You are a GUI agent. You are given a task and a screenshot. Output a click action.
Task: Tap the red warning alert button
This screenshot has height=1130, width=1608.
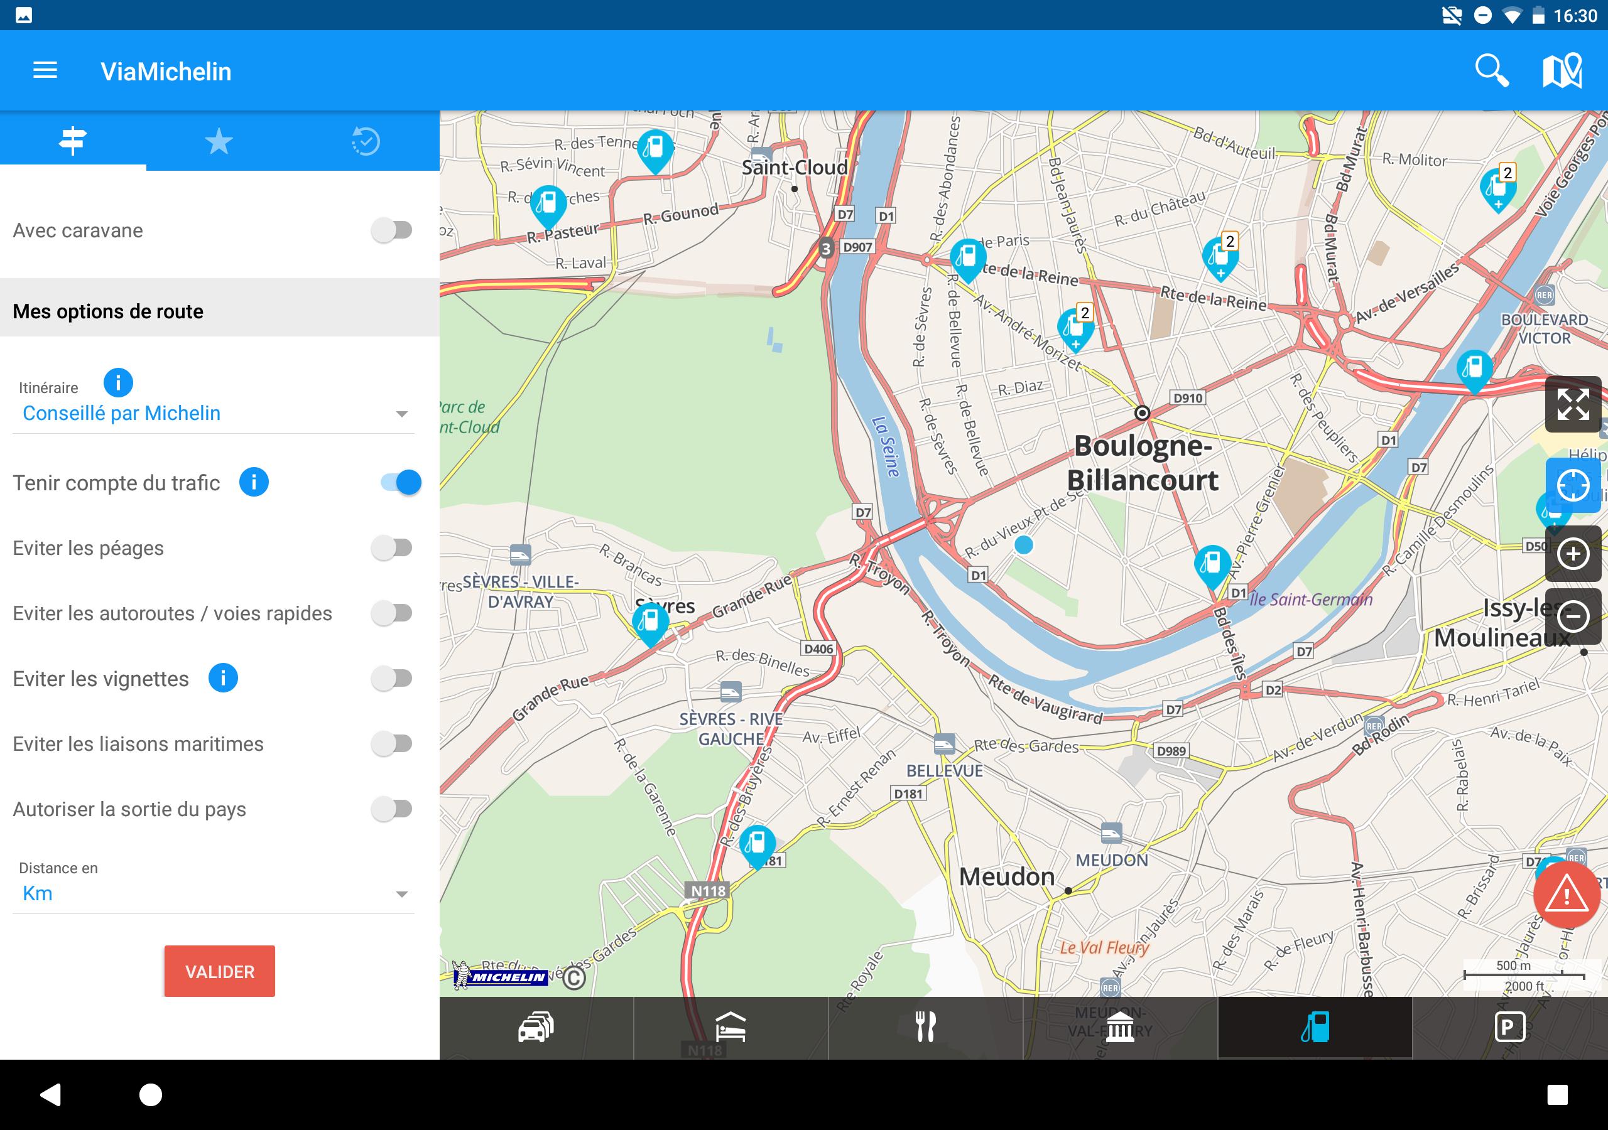point(1567,895)
